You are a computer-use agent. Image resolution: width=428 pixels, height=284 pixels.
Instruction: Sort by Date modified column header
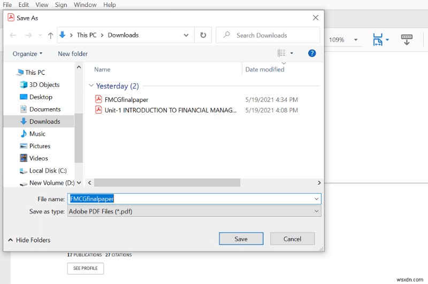(264, 69)
